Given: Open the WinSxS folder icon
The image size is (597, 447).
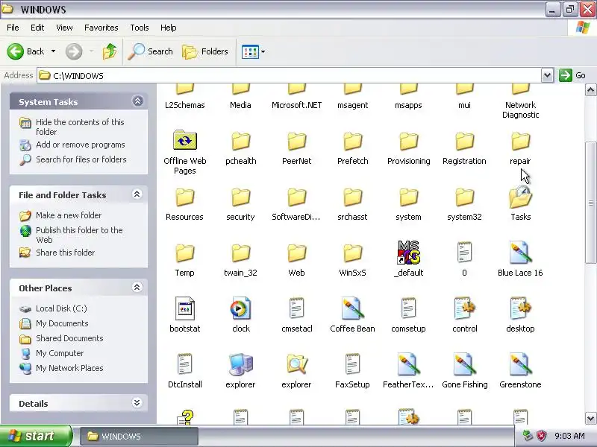Looking at the screenshot, I should (x=352, y=253).
